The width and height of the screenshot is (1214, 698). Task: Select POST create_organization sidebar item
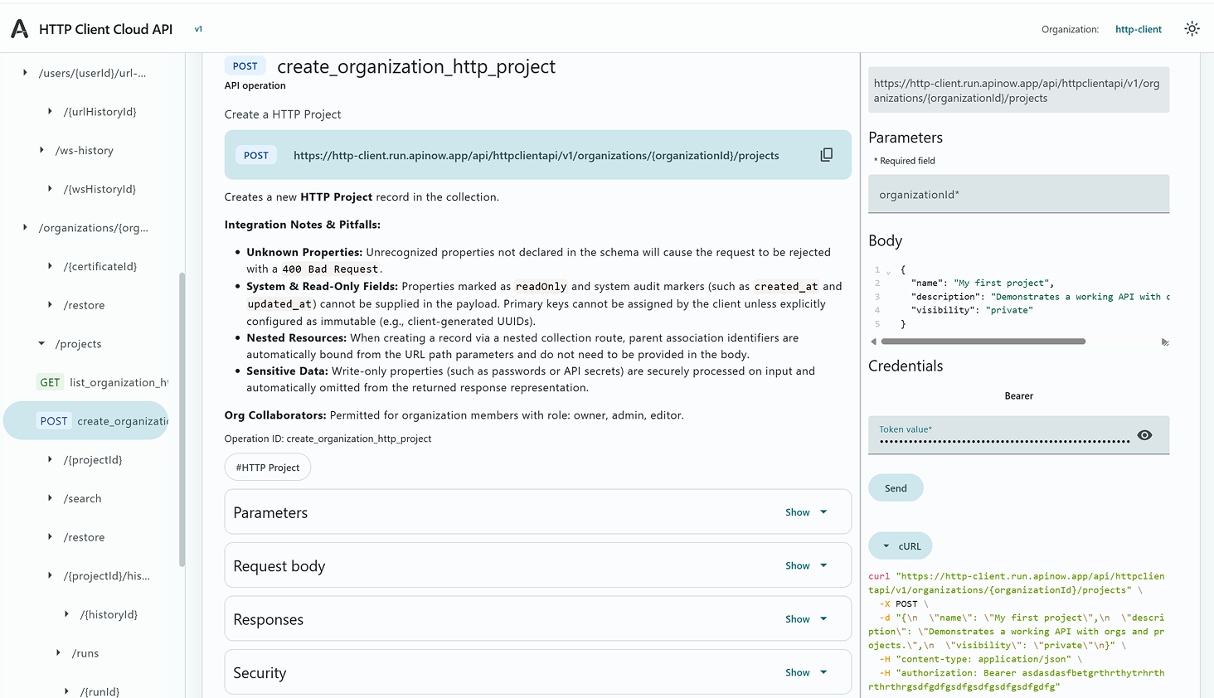tap(86, 421)
